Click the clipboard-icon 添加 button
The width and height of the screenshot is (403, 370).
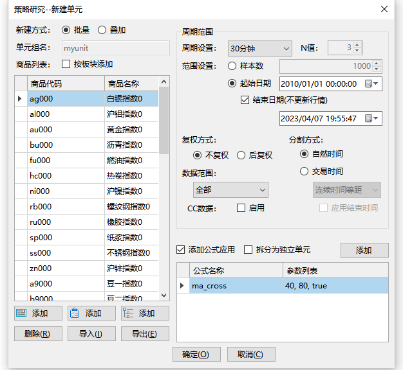tap(92, 313)
